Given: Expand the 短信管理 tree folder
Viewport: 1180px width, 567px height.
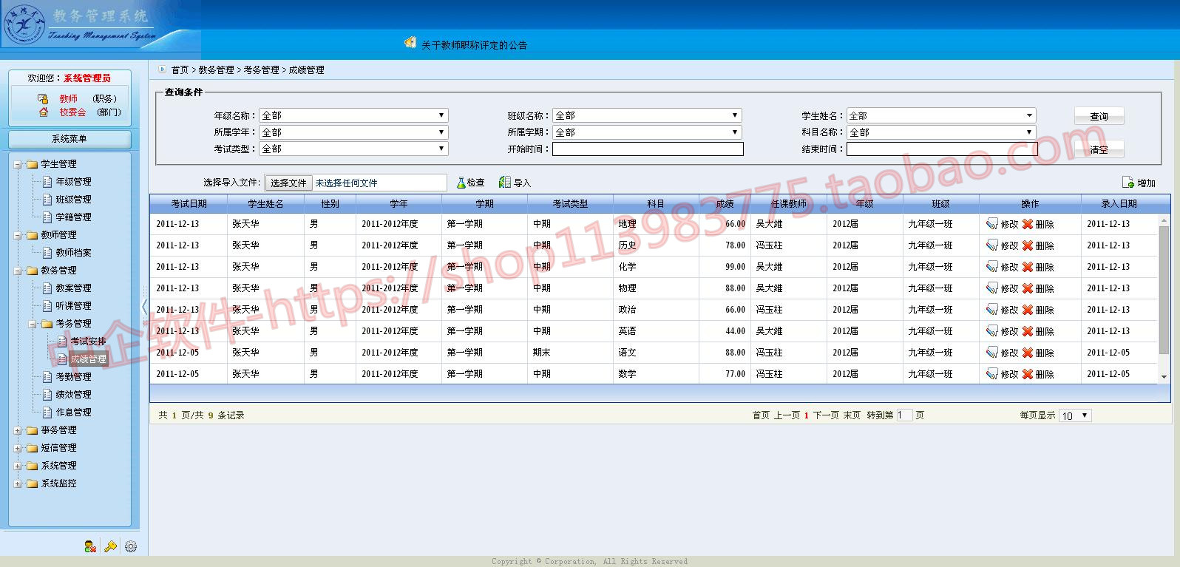Looking at the screenshot, I should [18, 448].
